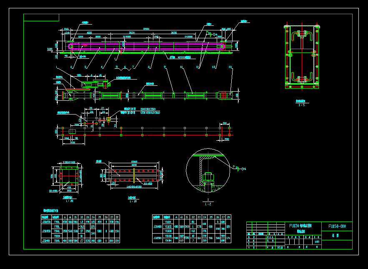The width and height of the screenshot is (368, 269).
Task: Click the empty box at frame's top-left corner
Action: [x=41, y=17]
